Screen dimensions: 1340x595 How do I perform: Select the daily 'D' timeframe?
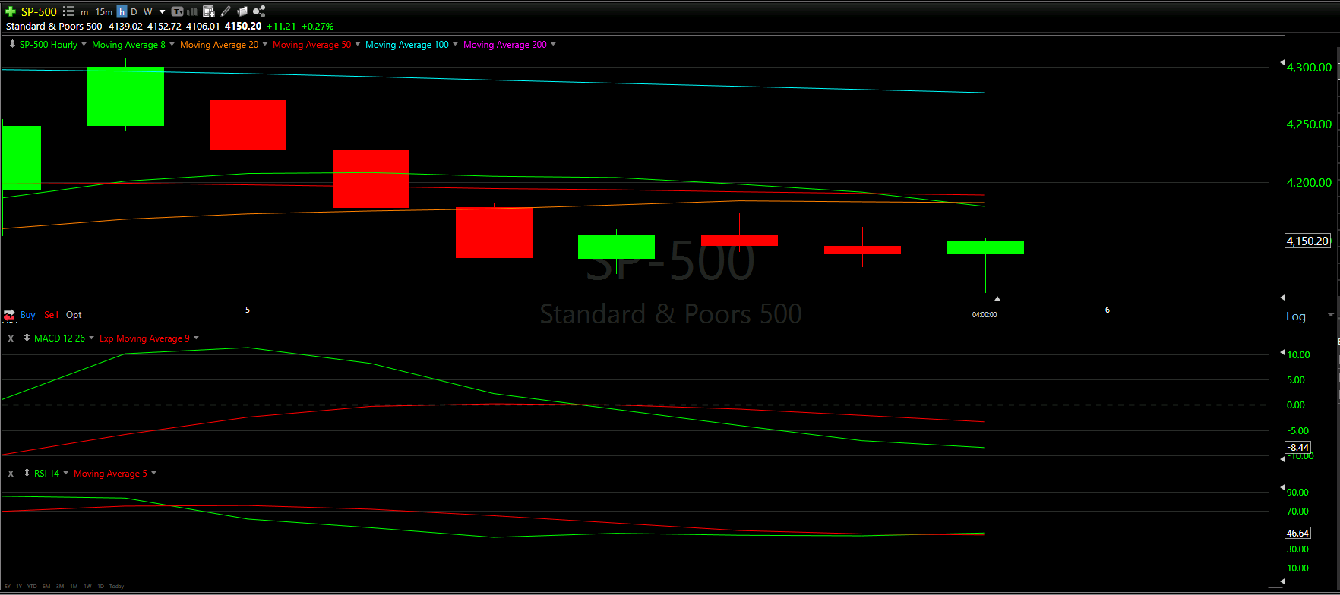point(134,11)
